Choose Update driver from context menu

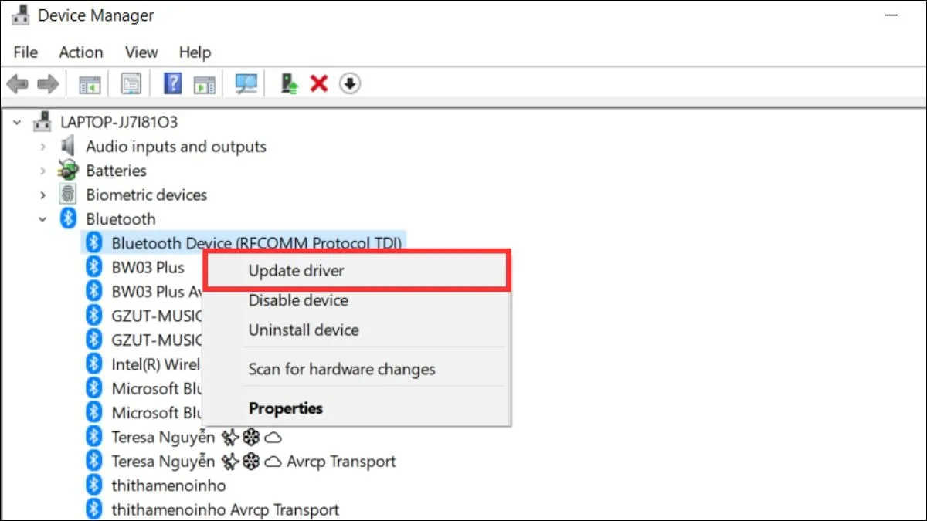[x=297, y=270]
